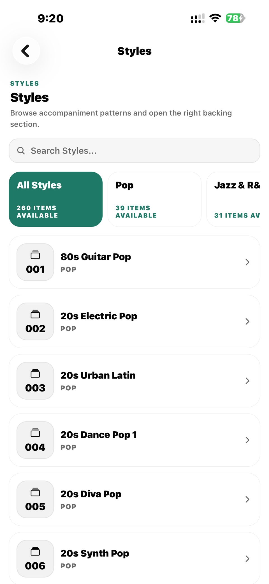Viewport: 269px width, 584px height.
Task: Select the All Styles category tab
Action: 56,199
